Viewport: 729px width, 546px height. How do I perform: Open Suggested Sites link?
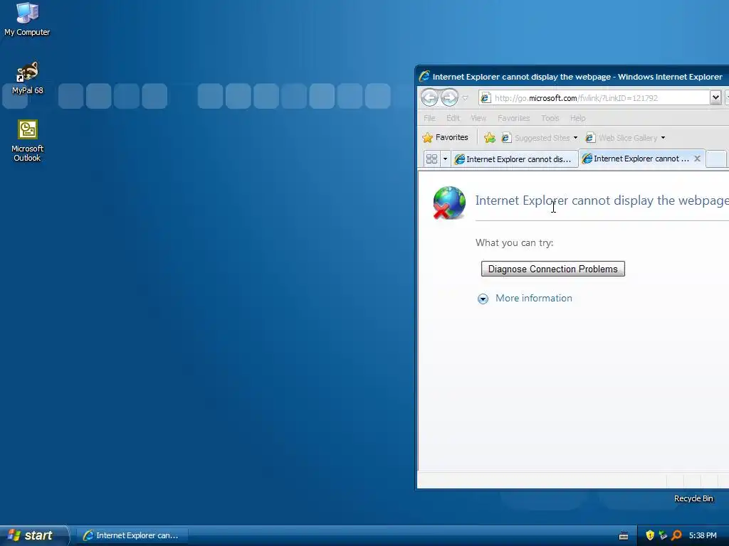coord(536,138)
